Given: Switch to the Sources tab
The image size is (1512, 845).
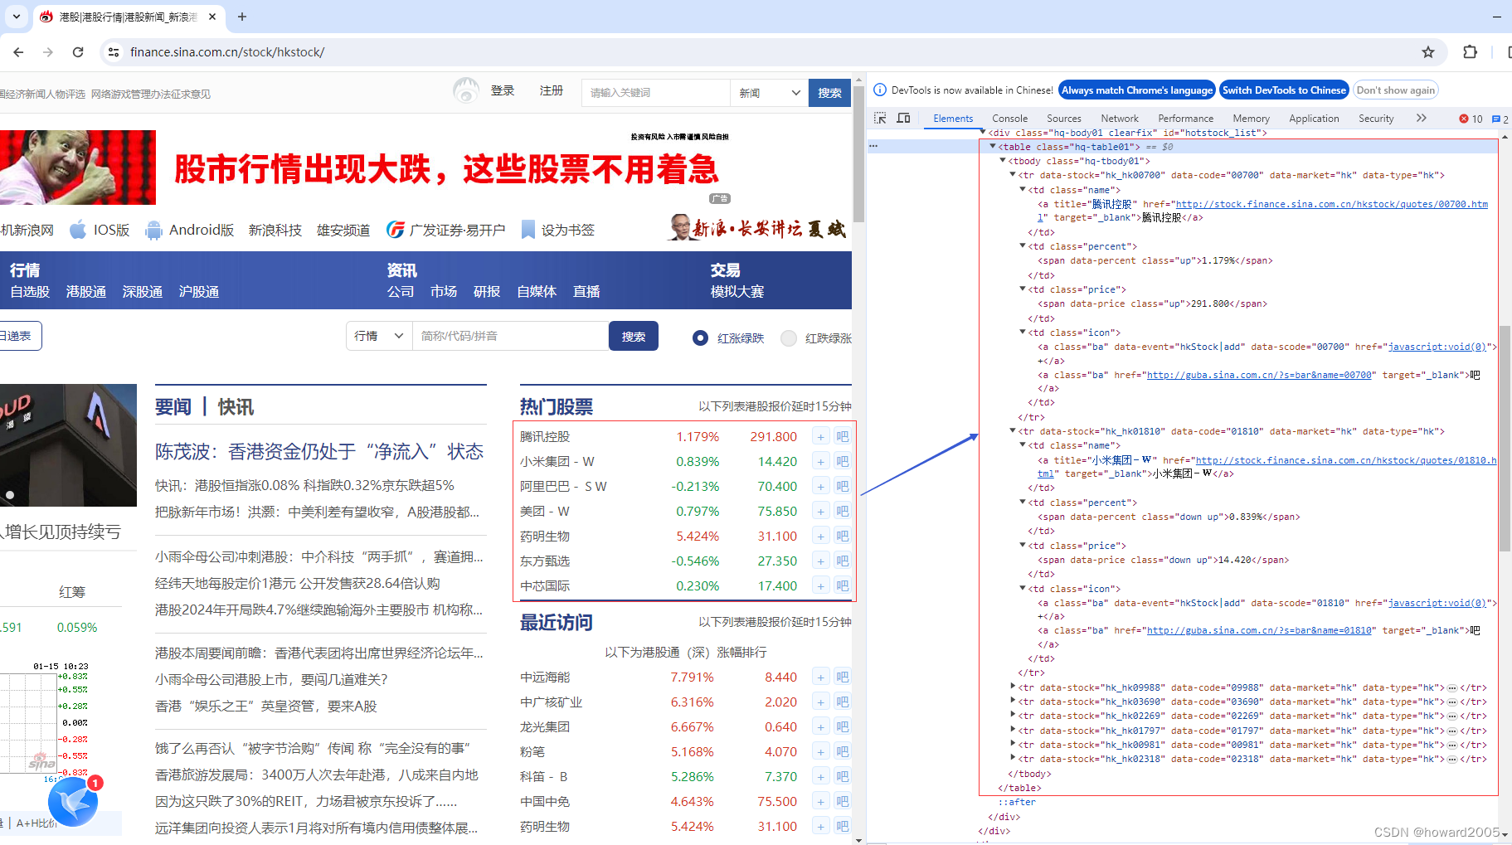Looking at the screenshot, I should click(x=1063, y=119).
